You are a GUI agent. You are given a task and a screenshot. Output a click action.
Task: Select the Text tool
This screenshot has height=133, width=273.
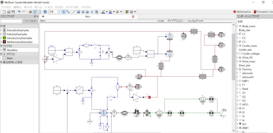(92, 12)
